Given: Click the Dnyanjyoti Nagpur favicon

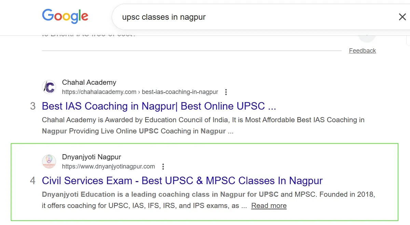Looking at the screenshot, I should tap(49, 162).
